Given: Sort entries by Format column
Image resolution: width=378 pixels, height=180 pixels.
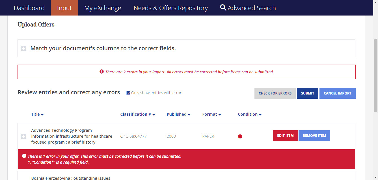Looking at the screenshot, I should [211, 114].
